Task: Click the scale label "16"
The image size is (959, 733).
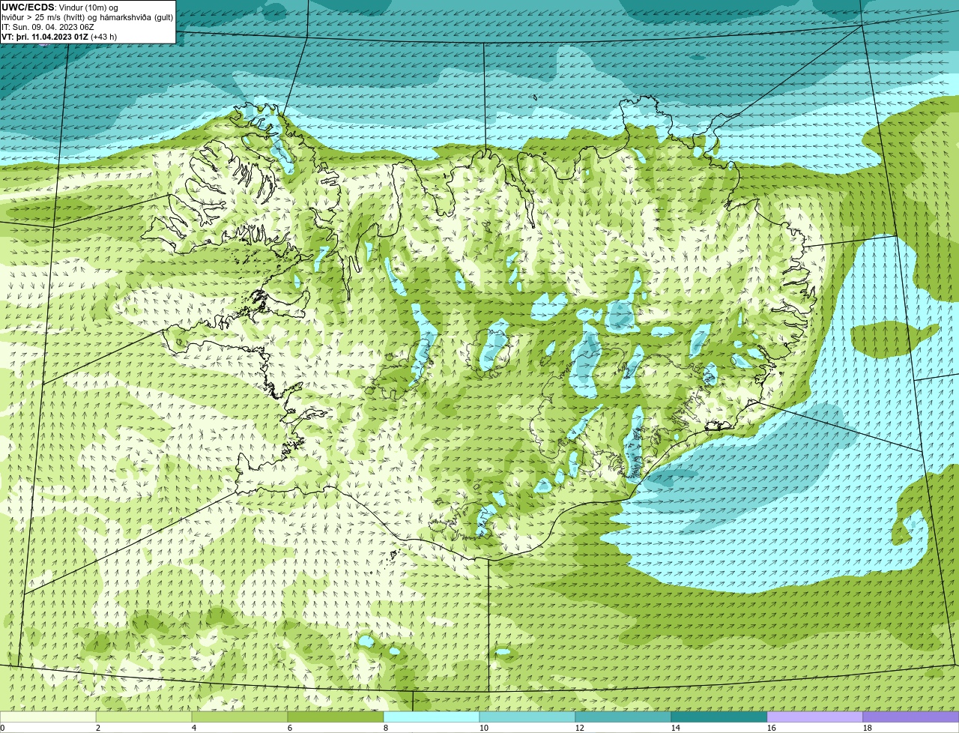Action: click(772, 728)
